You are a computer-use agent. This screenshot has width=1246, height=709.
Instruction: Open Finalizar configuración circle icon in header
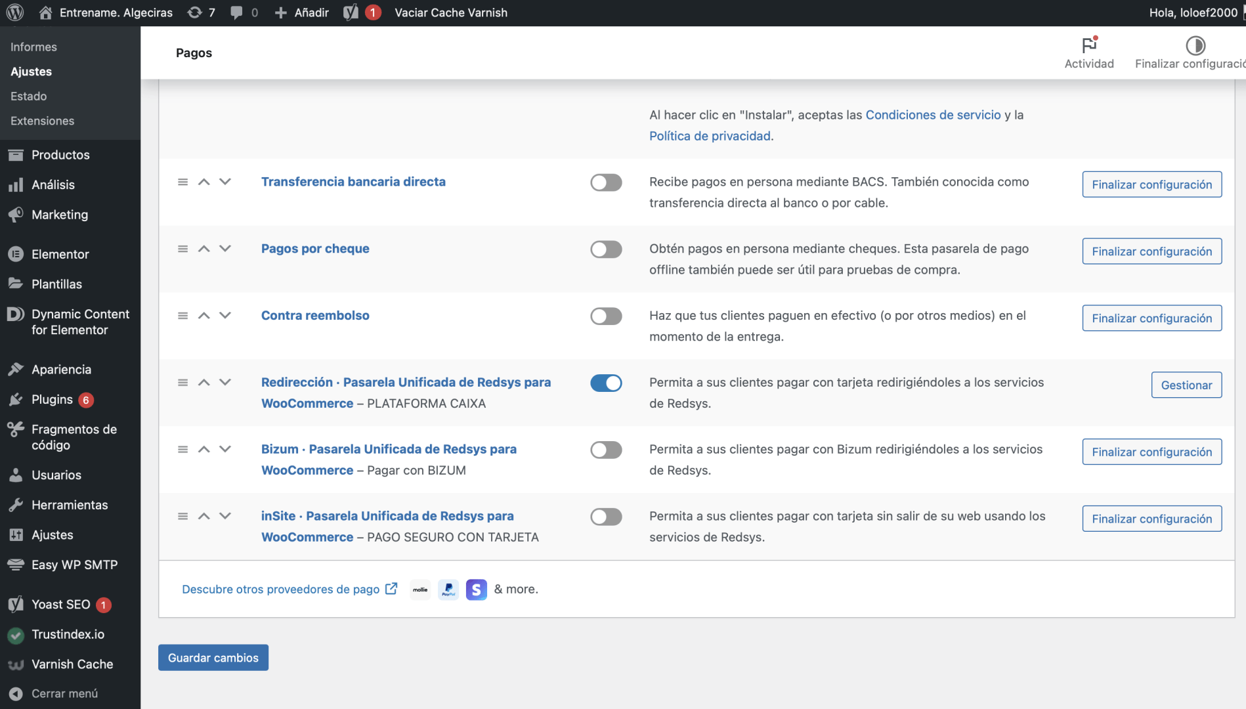pyautogui.click(x=1195, y=45)
